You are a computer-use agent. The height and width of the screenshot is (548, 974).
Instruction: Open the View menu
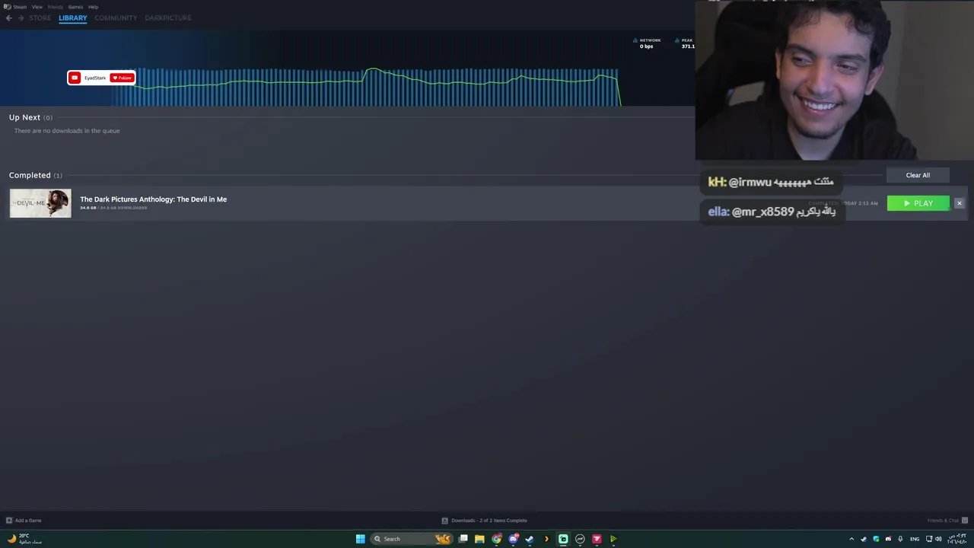37,7
